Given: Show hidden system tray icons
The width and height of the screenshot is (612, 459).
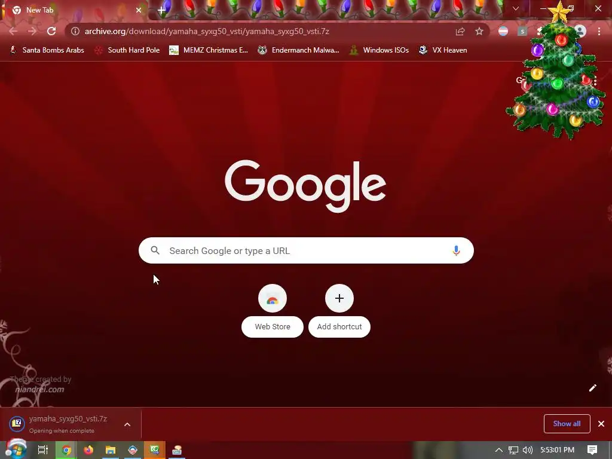Looking at the screenshot, I should click(x=499, y=450).
